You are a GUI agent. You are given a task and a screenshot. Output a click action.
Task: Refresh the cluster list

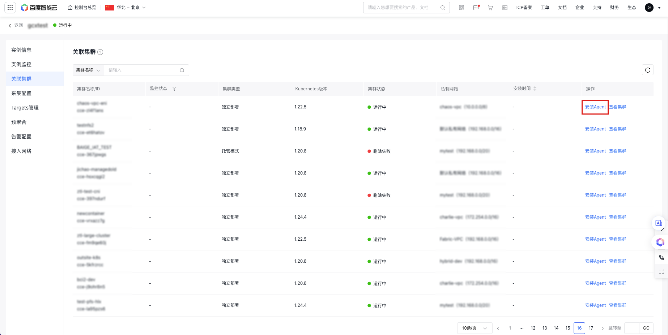point(648,70)
